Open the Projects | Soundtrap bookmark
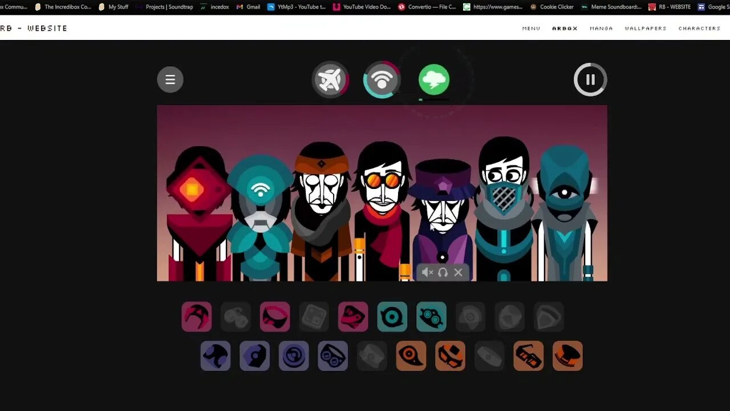Viewport: 730px width, 411px height. coord(164,7)
